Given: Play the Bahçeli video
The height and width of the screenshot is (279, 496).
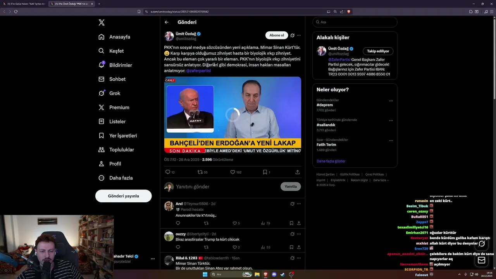Looking at the screenshot, I should click(232, 115).
